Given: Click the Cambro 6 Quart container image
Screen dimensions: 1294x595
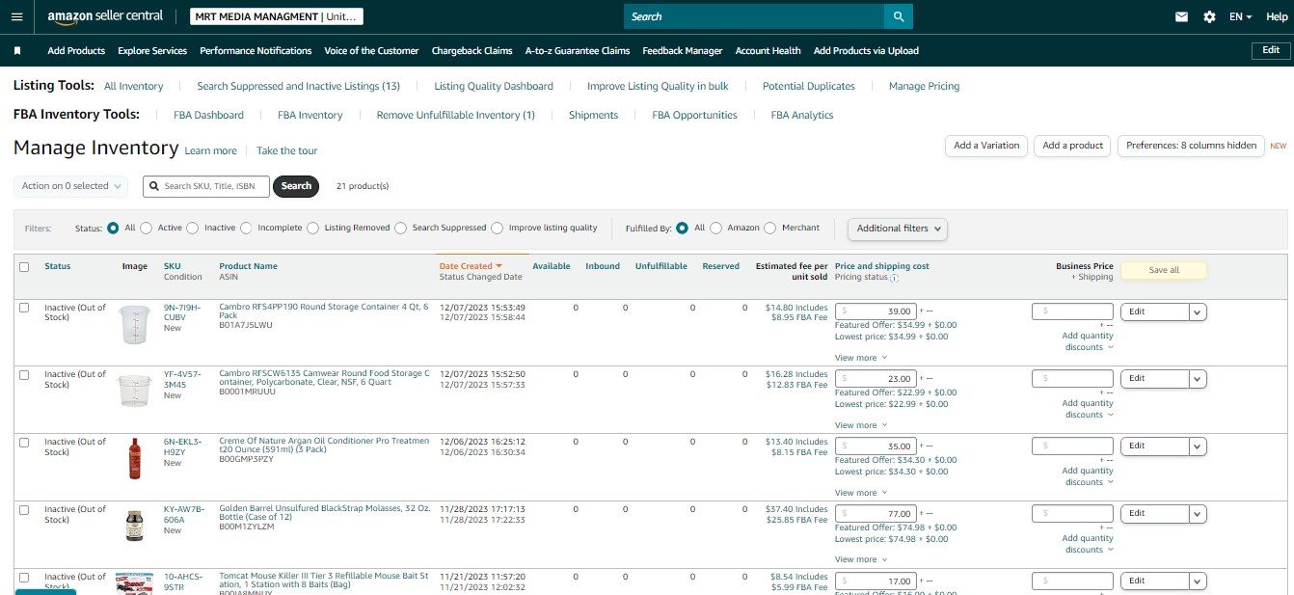Looking at the screenshot, I should click(x=135, y=391).
